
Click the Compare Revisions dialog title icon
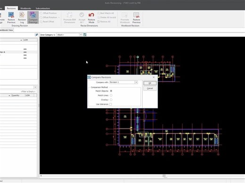coord(89,77)
